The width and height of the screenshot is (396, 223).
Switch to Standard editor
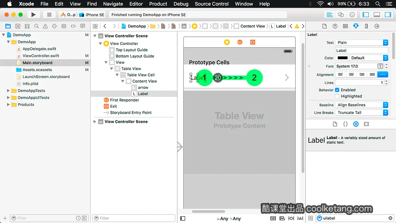(329, 15)
